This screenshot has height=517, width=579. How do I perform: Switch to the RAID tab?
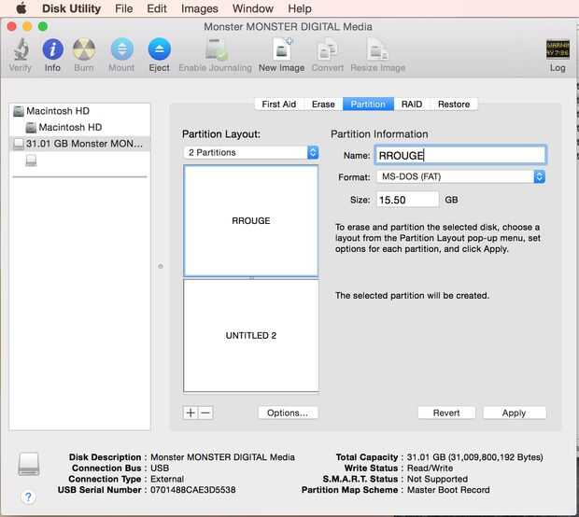point(412,105)
